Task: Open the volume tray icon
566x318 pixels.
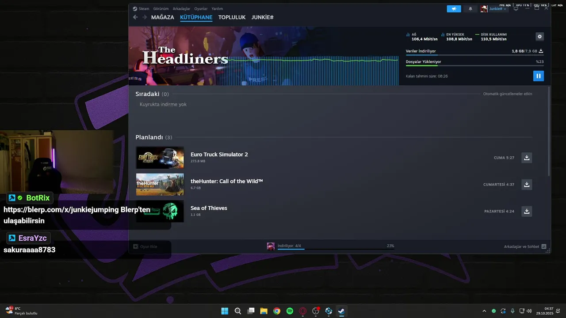Action: 529,311
